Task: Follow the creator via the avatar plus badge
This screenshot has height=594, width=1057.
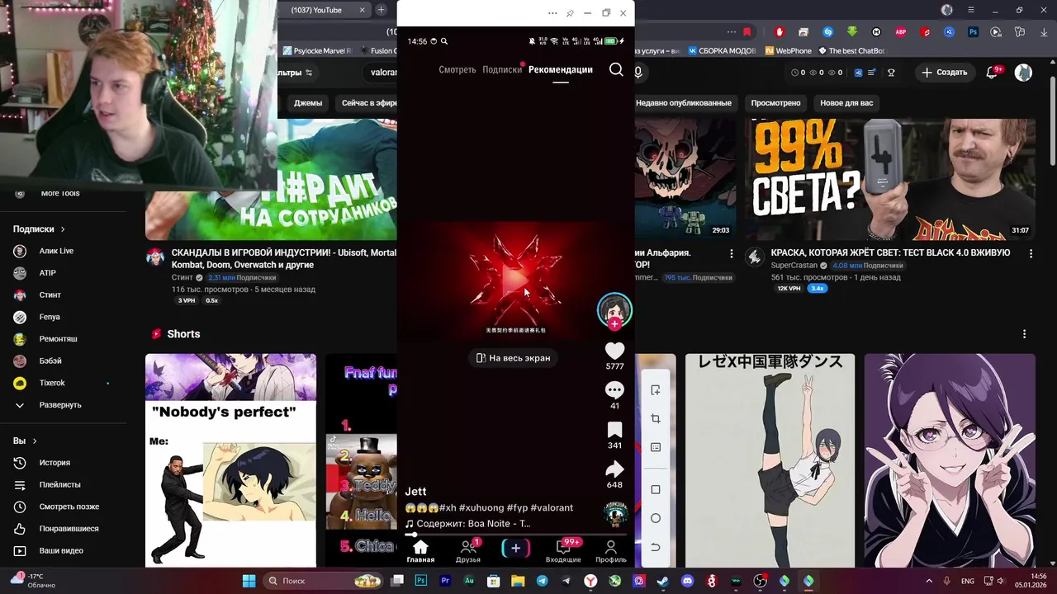Action: click(x=614, y=324)
